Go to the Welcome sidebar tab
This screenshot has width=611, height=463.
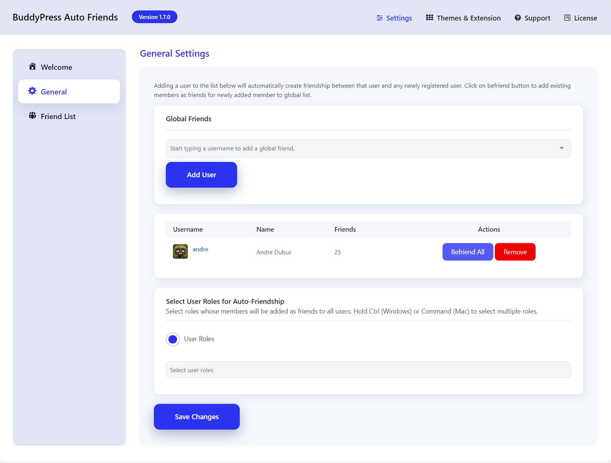click(56, 67)
